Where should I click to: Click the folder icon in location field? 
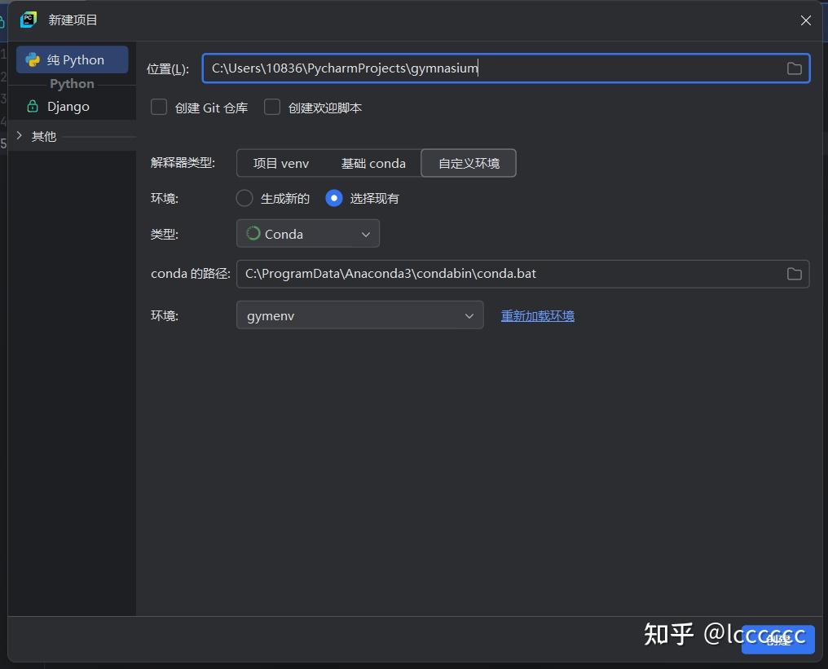(795, 68)
